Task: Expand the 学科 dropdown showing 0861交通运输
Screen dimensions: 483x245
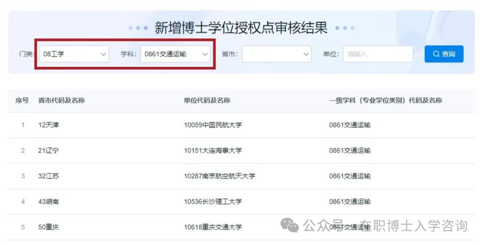Action: [x=175, y=54]
